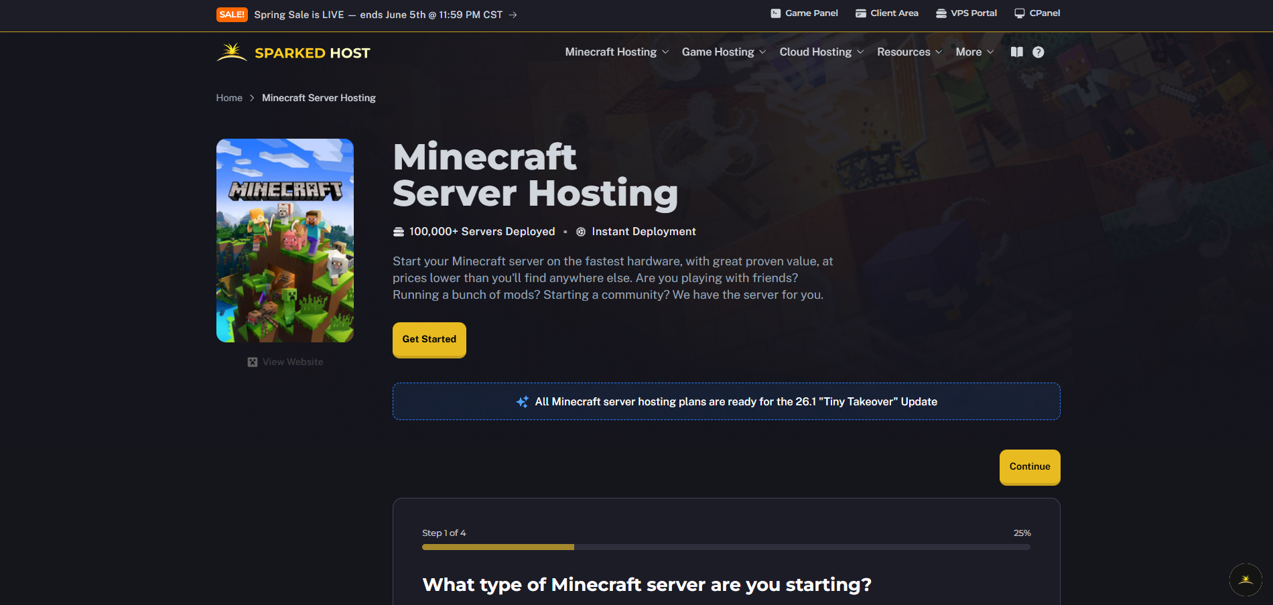
Task: Click the setup progress bar
Action: coord(726,547)
